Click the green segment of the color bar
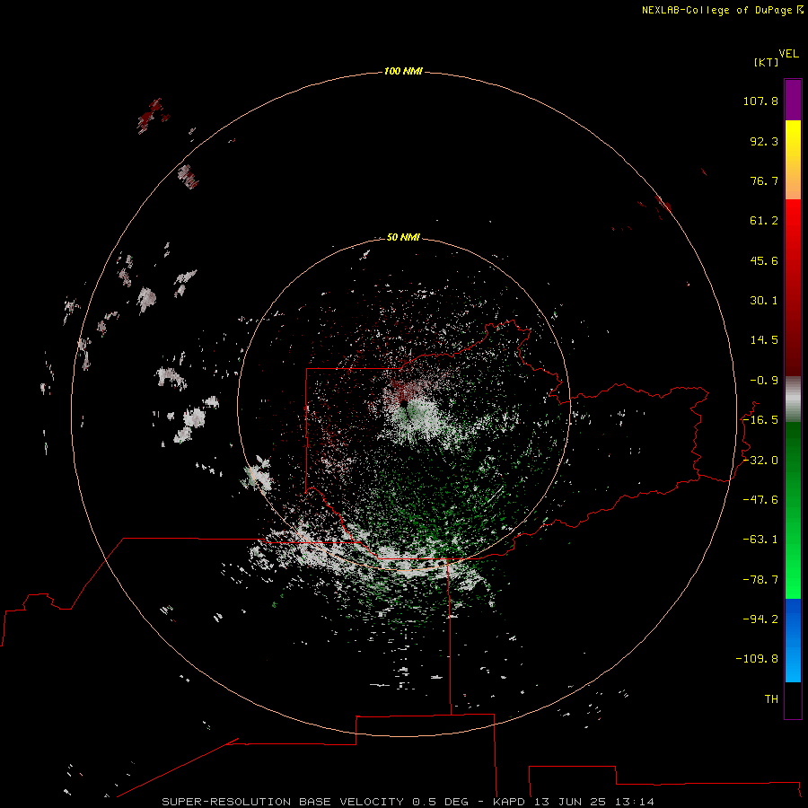This screenshot has width=808, height=808. click(793, 510)
